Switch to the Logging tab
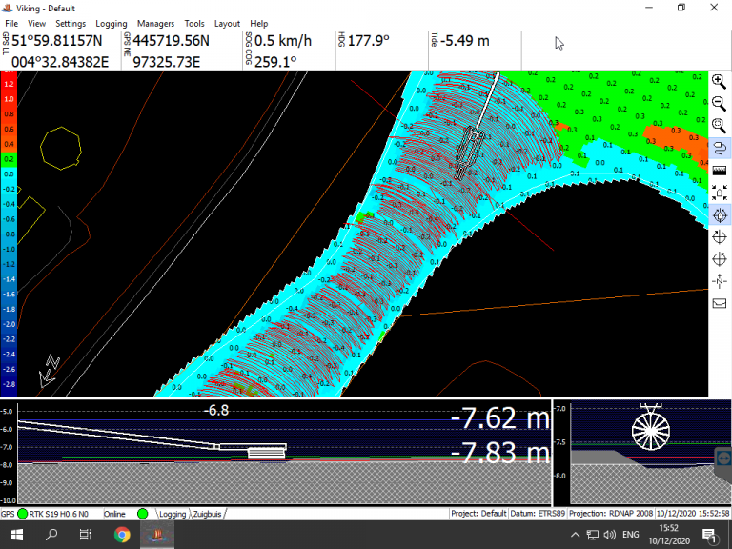This screenshot has width=732, height=549. pos(173,514)
